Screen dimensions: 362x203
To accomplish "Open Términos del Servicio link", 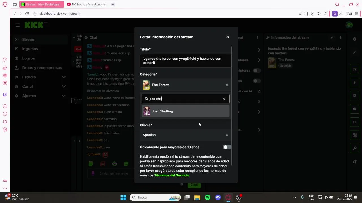I will (172, 175).
